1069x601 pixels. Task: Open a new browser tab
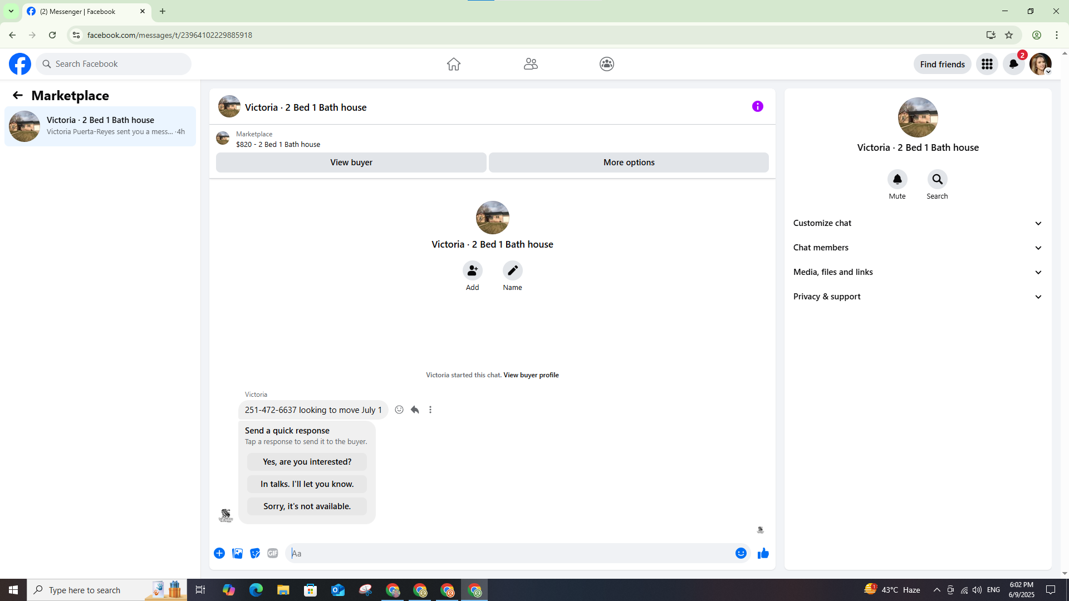tap(163, 11)
